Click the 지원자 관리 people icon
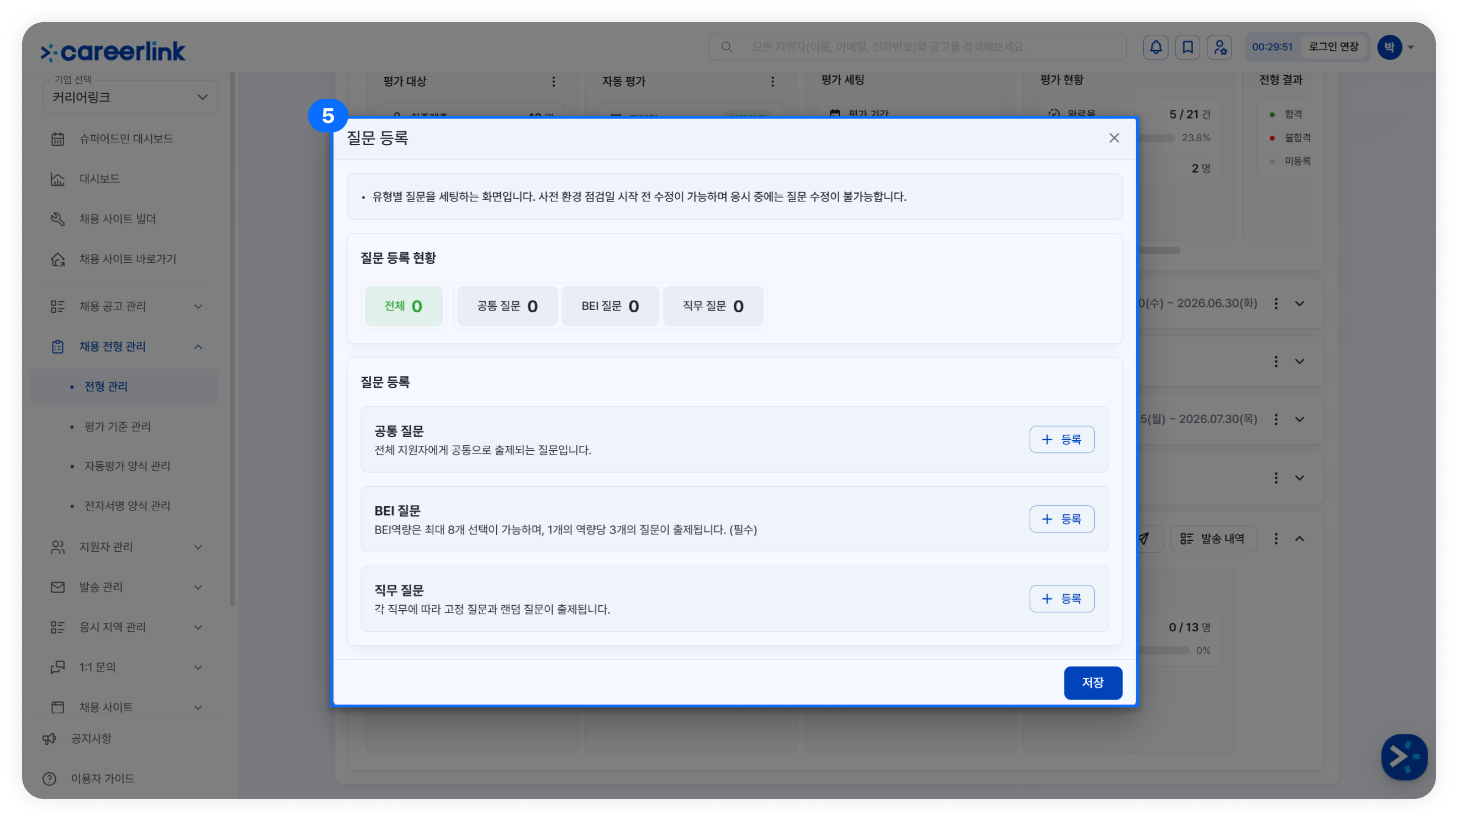This screenshot has width=1458, height=821. (x=58, y=547)
